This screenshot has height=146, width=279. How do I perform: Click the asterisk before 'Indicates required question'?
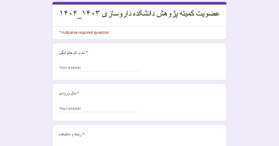coord(60,32)
